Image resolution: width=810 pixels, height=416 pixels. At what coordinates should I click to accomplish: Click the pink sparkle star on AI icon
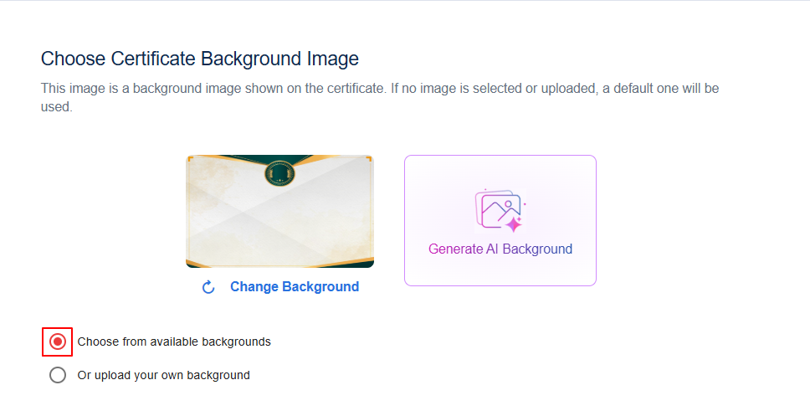click(x=514, y=223)
